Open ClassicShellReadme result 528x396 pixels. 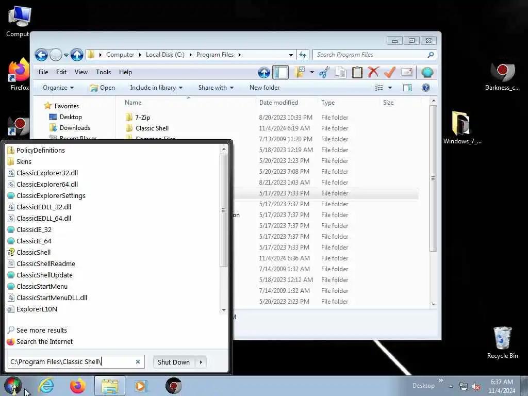(46, 263)
